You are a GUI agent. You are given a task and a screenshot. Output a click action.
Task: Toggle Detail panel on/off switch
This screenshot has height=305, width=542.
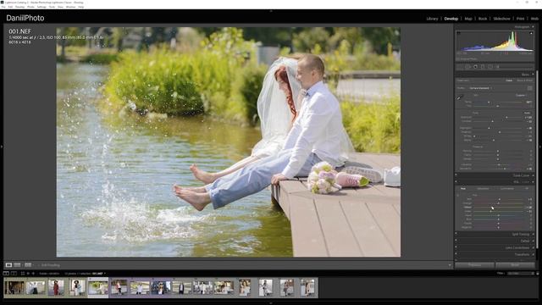point(456,240)
